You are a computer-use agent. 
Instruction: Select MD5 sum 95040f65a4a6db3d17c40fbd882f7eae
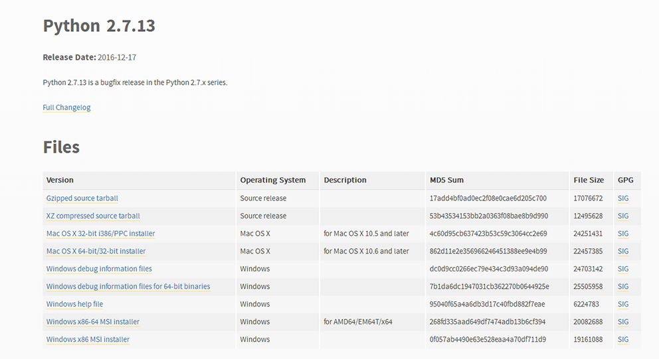click(487, 304)
